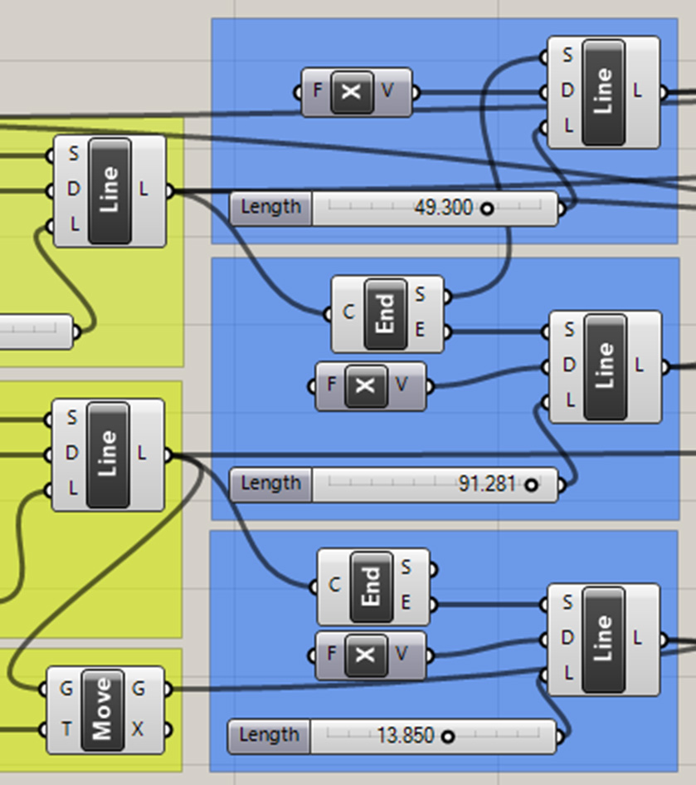Click output grip of the 91.281 Length slider
696x785 pixels.
coord(564,484)
